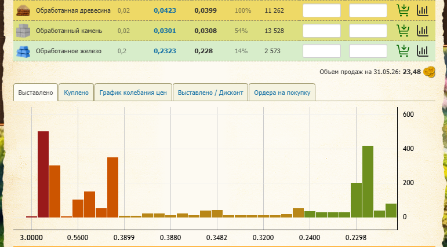Click blue price 0,0301 link

(x=165, y=31)
